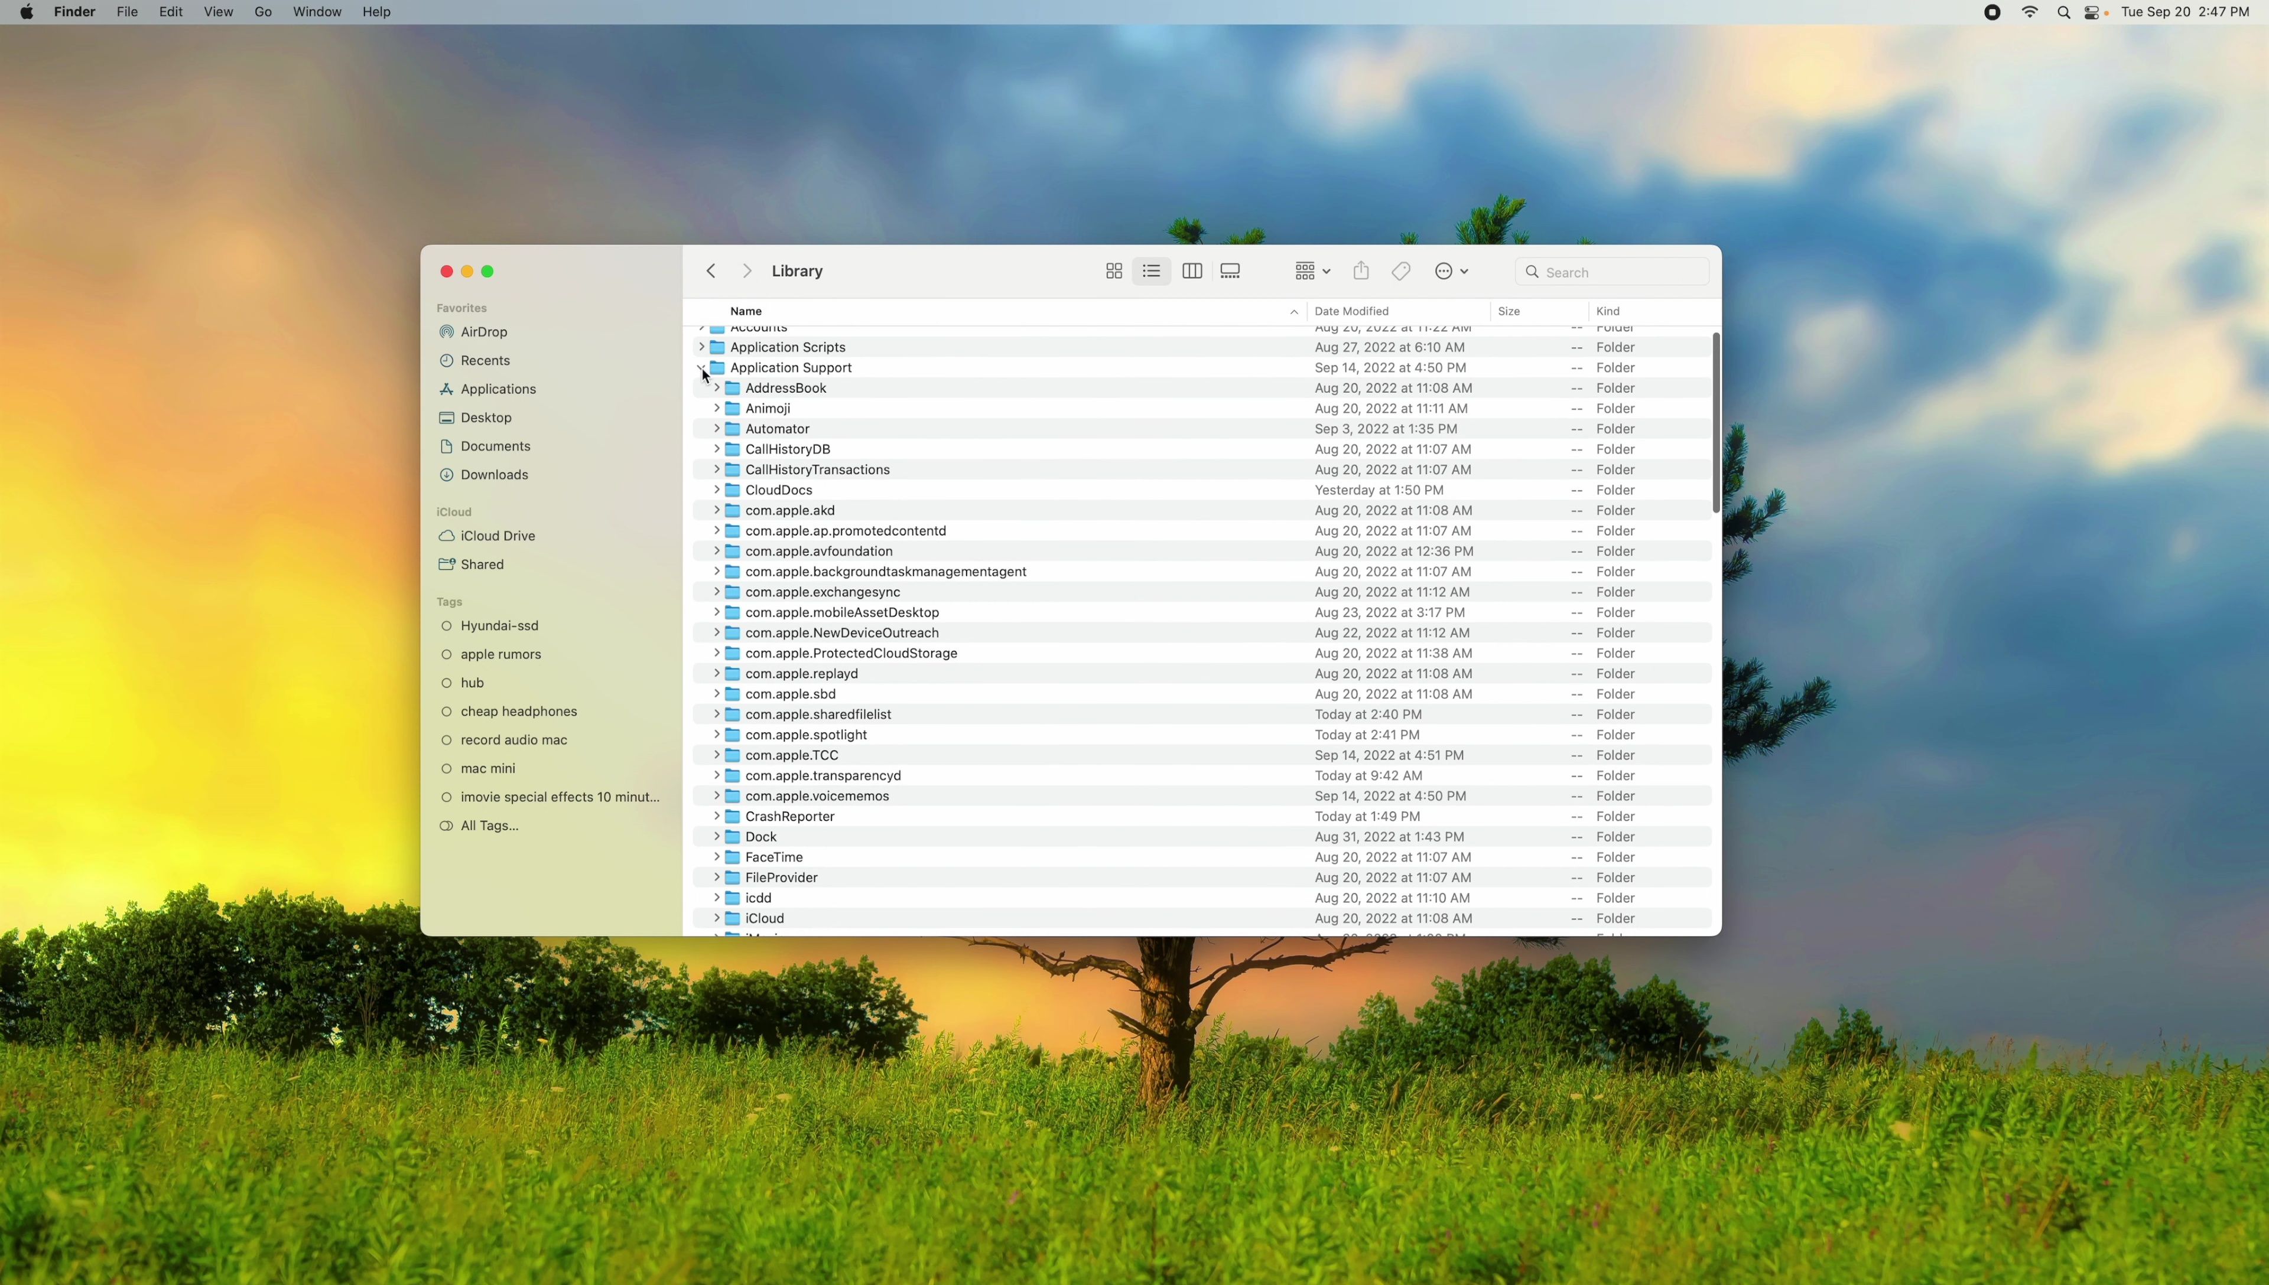Viewport: 2269px width, 1285px height.
Task: Expand the Animoji folder
Action: click(716, 409)
